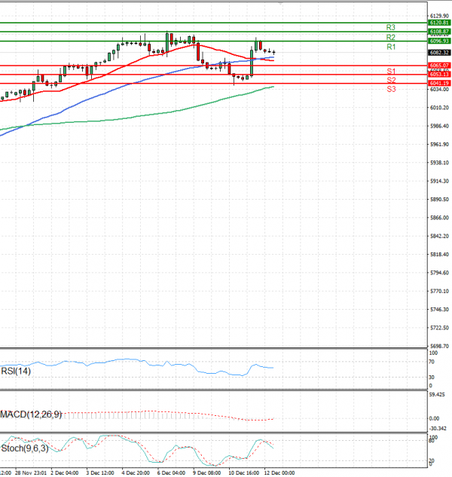This screenshot has height=477, width=452.
Task: Select the Stoch(9,6,3) indicator label
Action: 24,449
